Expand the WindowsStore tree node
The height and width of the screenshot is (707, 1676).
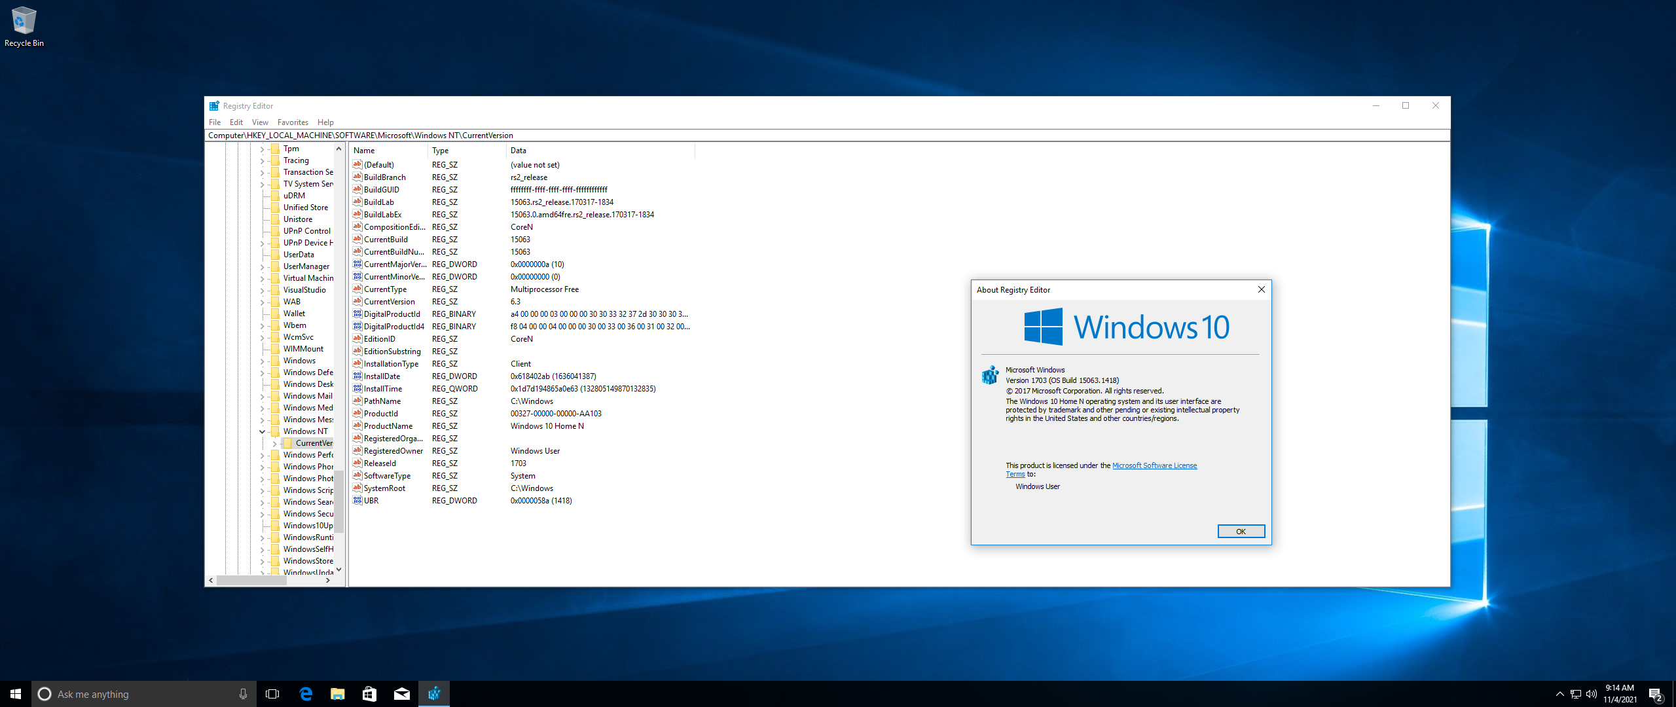(x=262, y=561)
